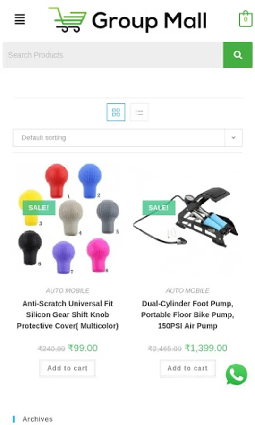Open WhatsApp chat icon
255x425 pixels.
tap(236, 374)
